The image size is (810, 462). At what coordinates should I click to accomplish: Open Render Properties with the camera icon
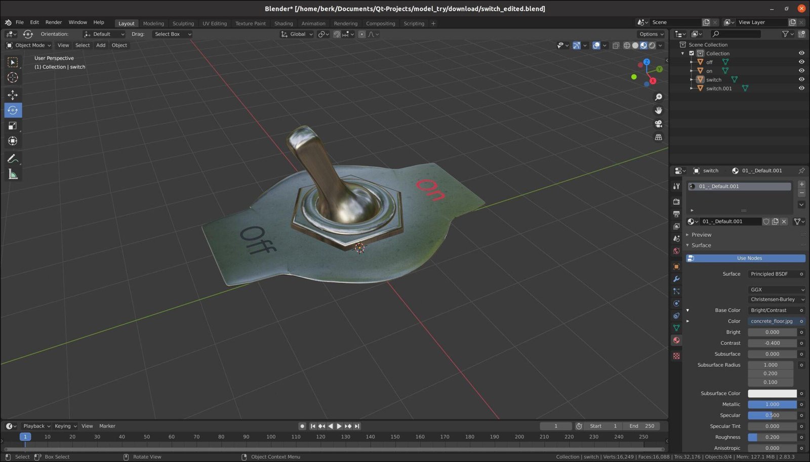click(676, 201)
